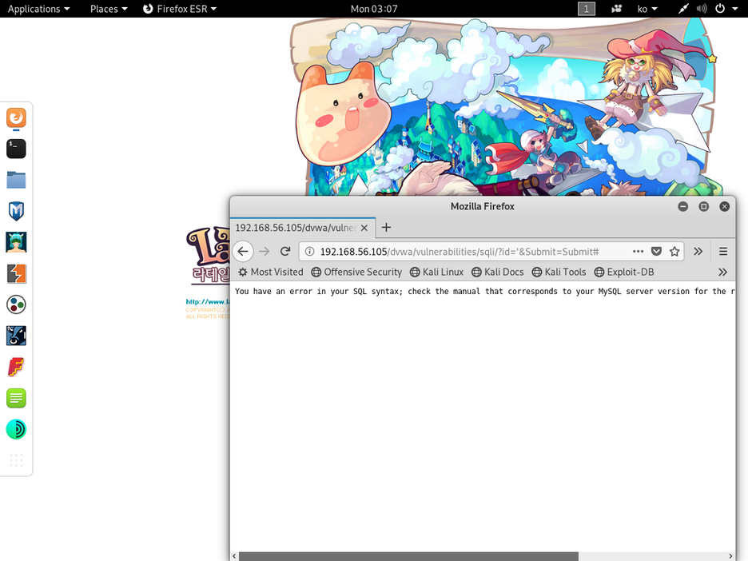Show all applications grid in dock

point(16,460)
